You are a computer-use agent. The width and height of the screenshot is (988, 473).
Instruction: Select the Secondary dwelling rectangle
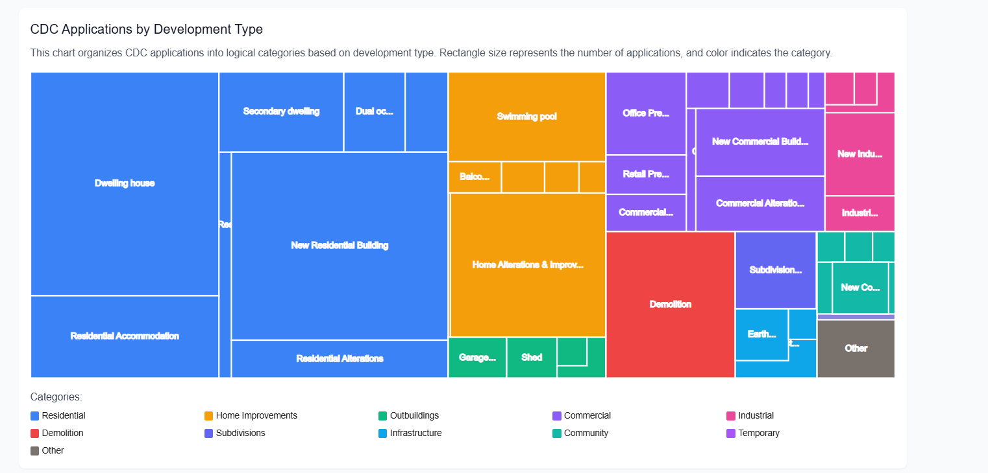[280, 111]
